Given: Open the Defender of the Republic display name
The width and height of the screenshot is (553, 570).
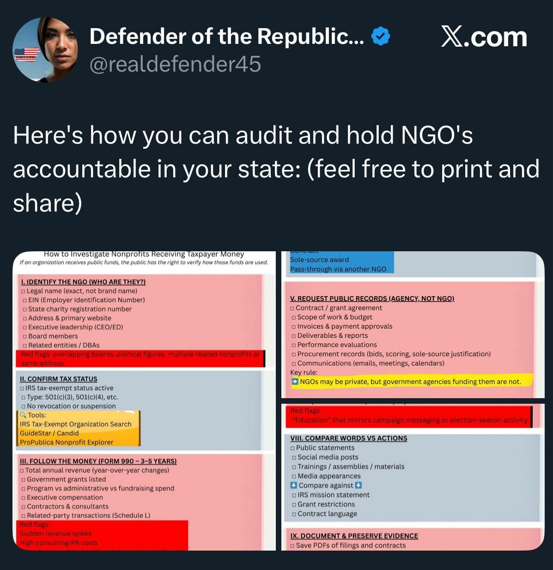Looking at the screenshot, I should click(226, 36).
